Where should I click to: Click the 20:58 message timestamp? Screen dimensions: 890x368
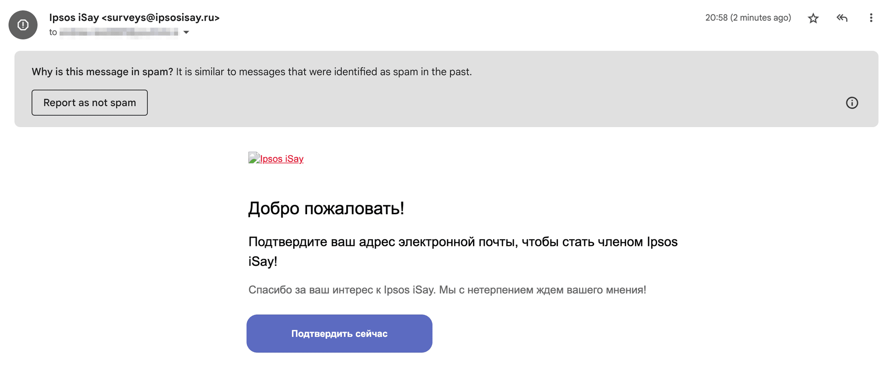click(x=716, y=18)
